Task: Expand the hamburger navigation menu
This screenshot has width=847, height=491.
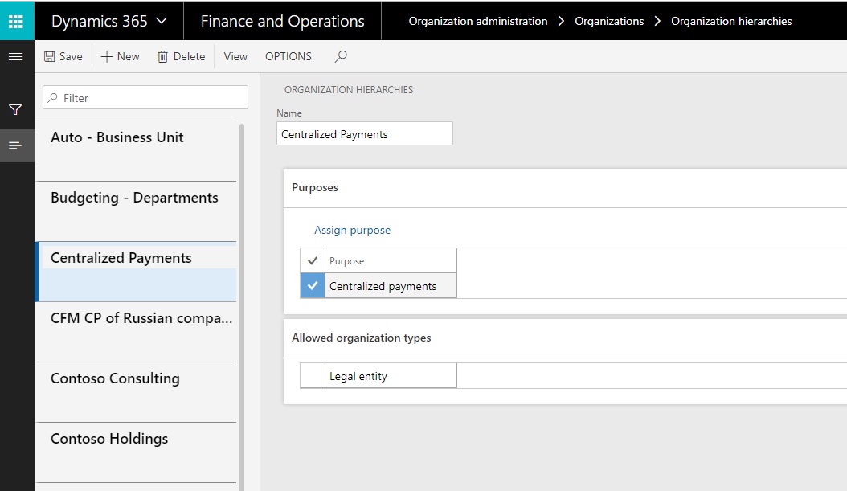Action: point(15,56)
